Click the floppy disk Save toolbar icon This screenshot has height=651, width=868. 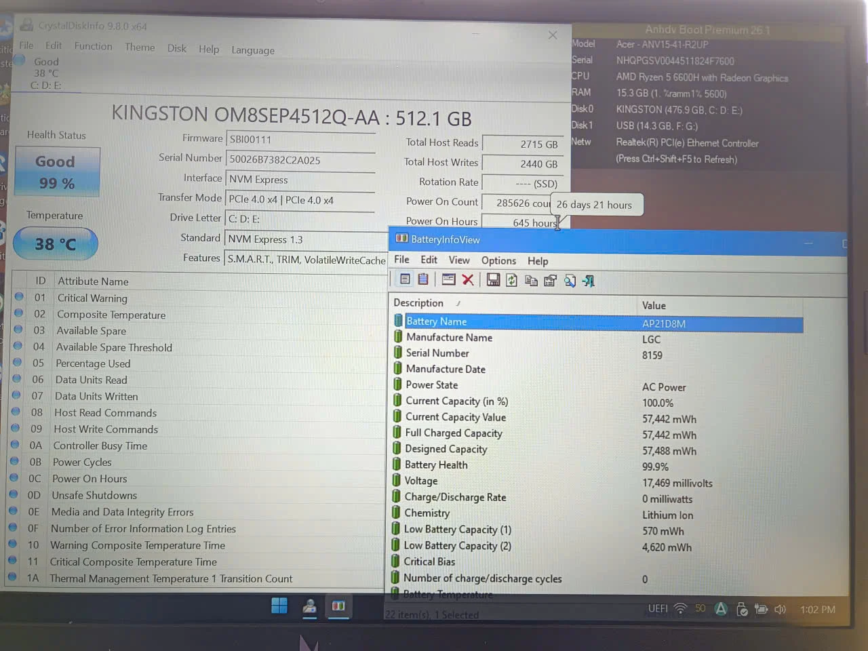493,280
